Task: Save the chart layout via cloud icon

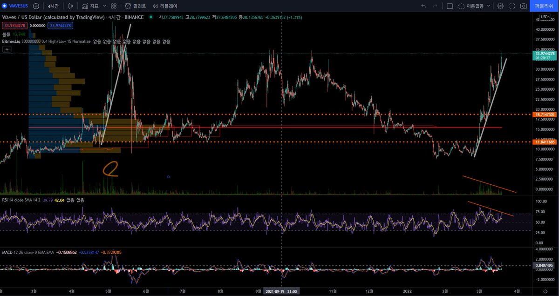Action: pos(462,7)
